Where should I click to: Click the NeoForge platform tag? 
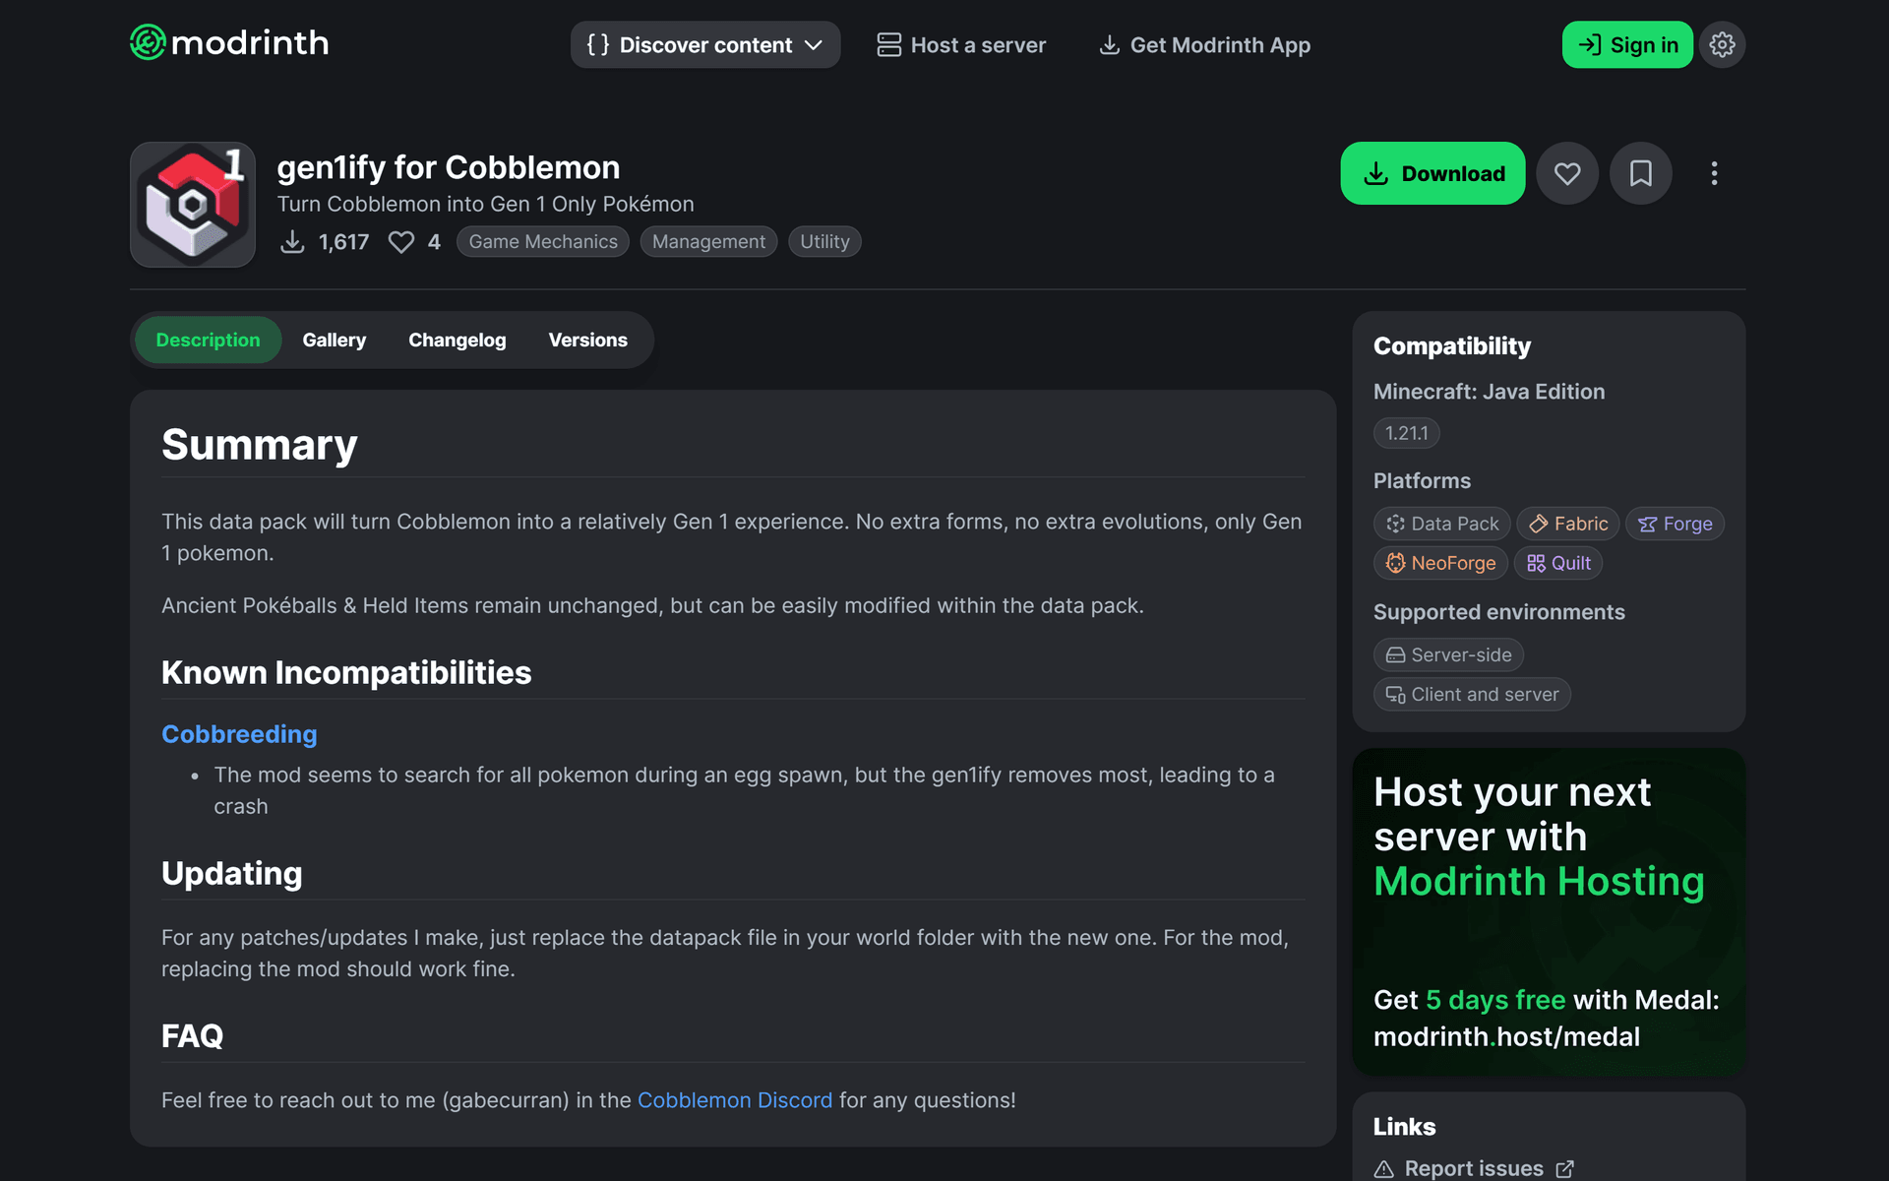pos(1440,563)
